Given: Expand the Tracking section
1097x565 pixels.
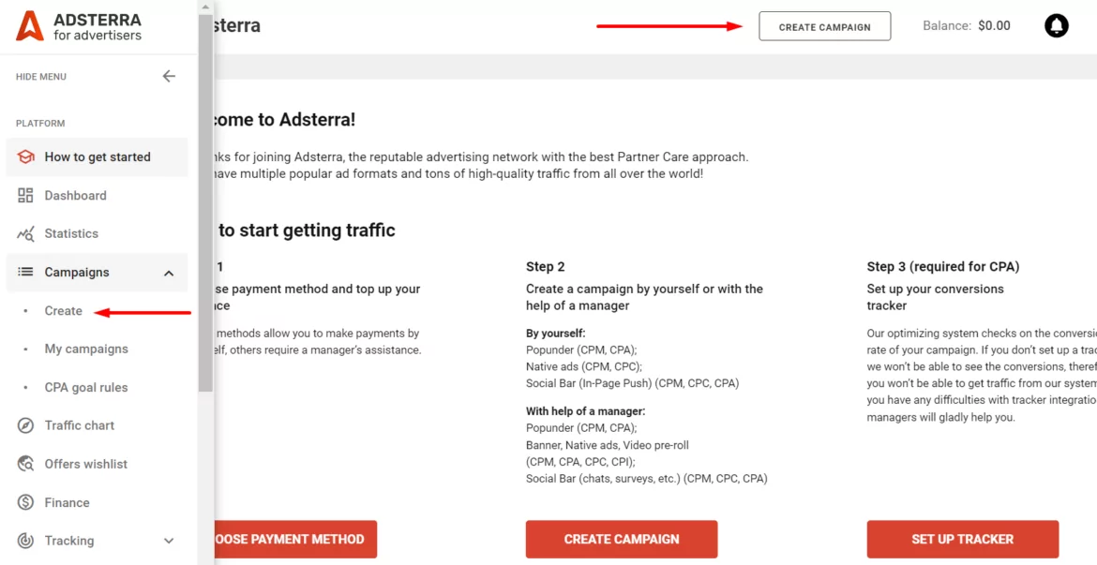Looking at the screenshot, I should click(x=169, y=541).
